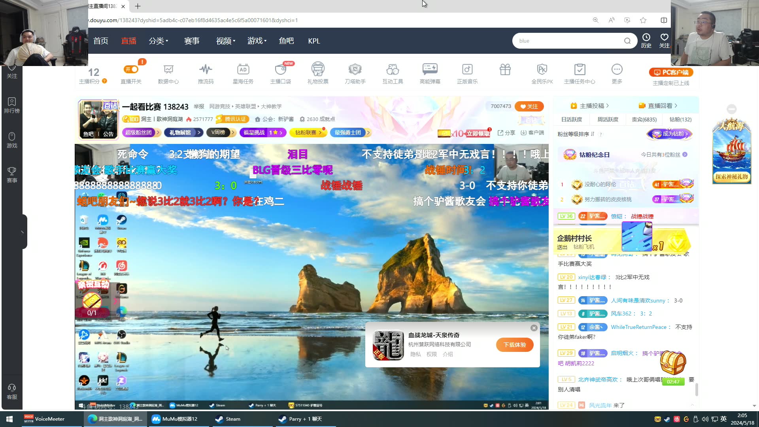Viewport: 759px width, 427px height.
Task: Click 客户端 download icon
Action: pyautogui.click(x=532, y=133)
